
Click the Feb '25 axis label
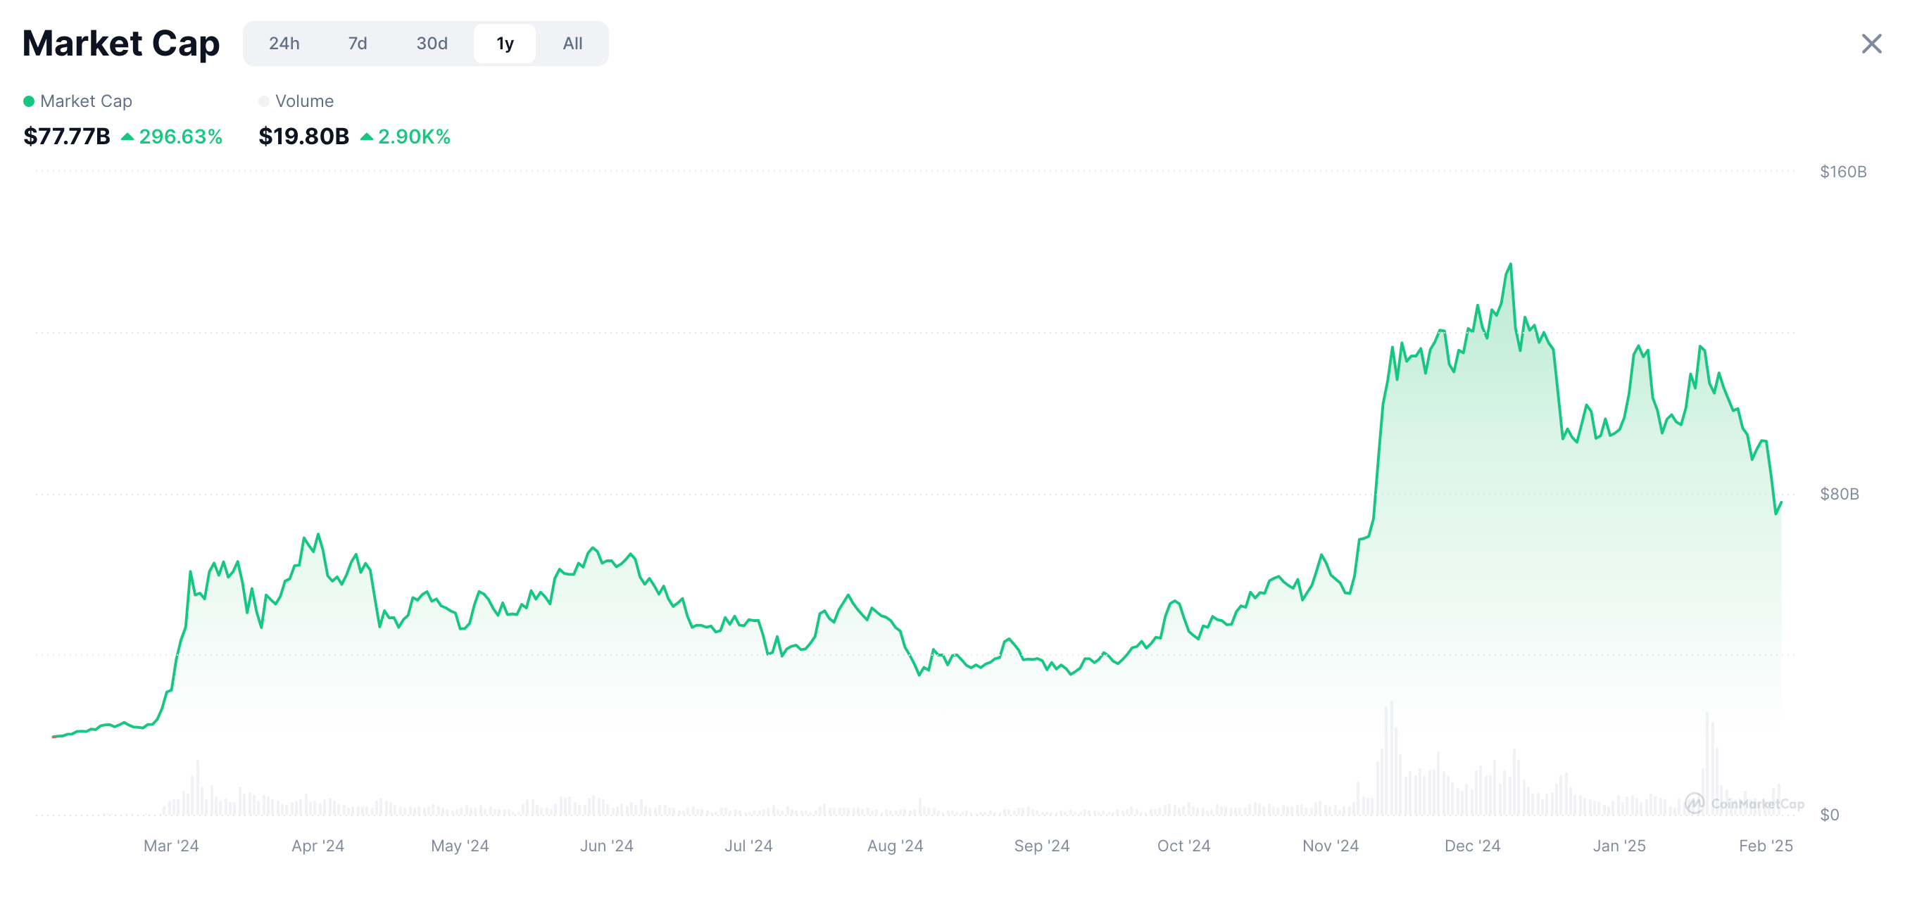tap(1766, 846)
